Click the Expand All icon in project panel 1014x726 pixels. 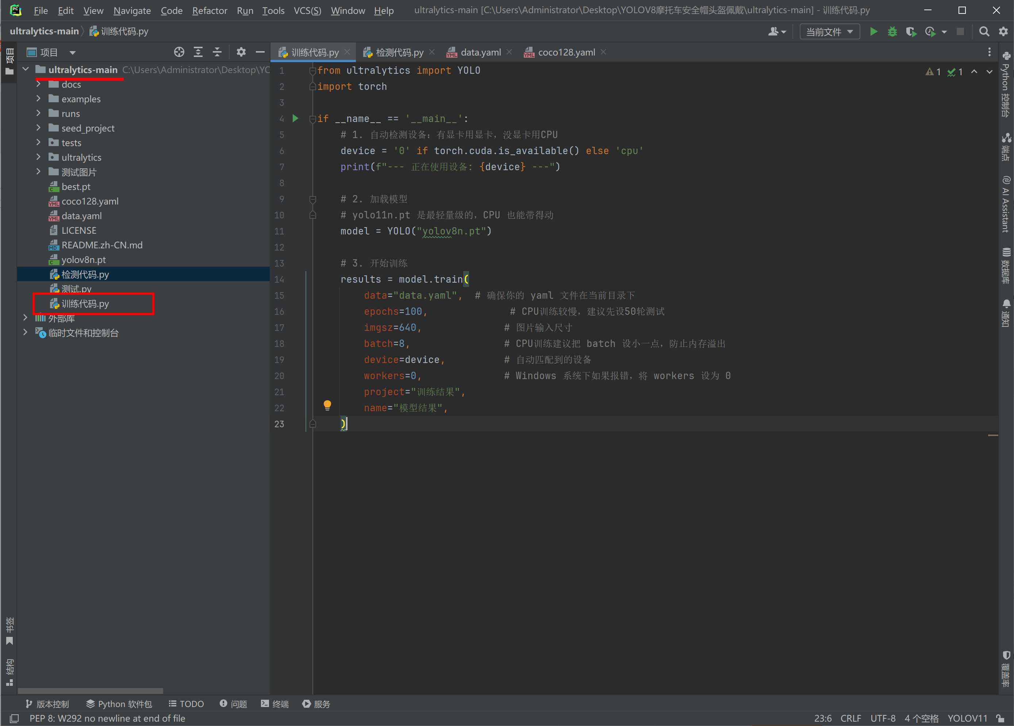click(x=198, y=52)
